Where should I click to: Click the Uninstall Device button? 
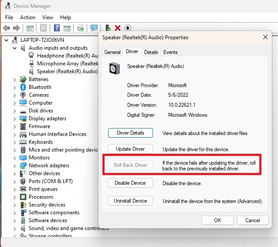click(x=130, y=201)
